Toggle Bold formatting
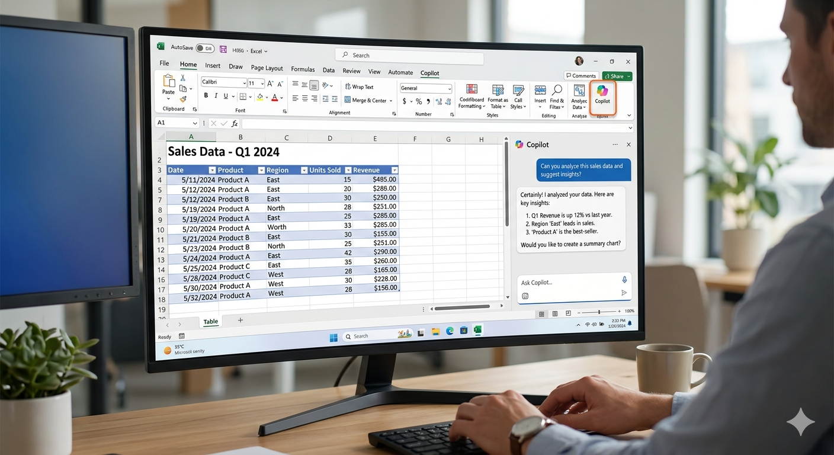The height and width of the screenshot is (455, 834). (x=206, y=96)
